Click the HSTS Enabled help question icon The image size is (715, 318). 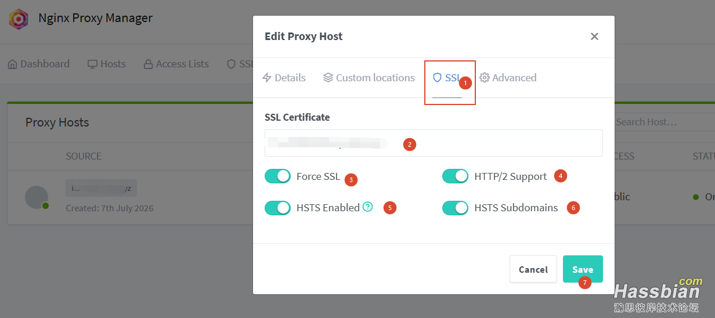click(x=367, y=207)
